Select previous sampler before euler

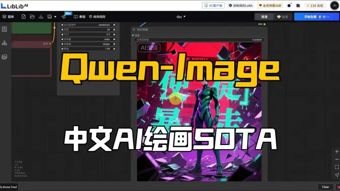coord(62,39)
